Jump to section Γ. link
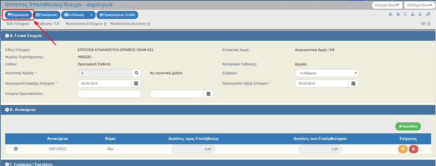Image resolution: width=436 pixels, height=166 pixels. tap(406, 14)
